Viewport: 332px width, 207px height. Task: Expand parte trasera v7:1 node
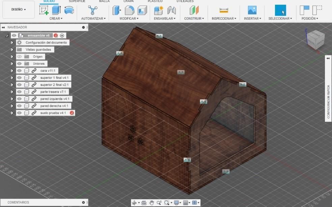click(12, 92)
